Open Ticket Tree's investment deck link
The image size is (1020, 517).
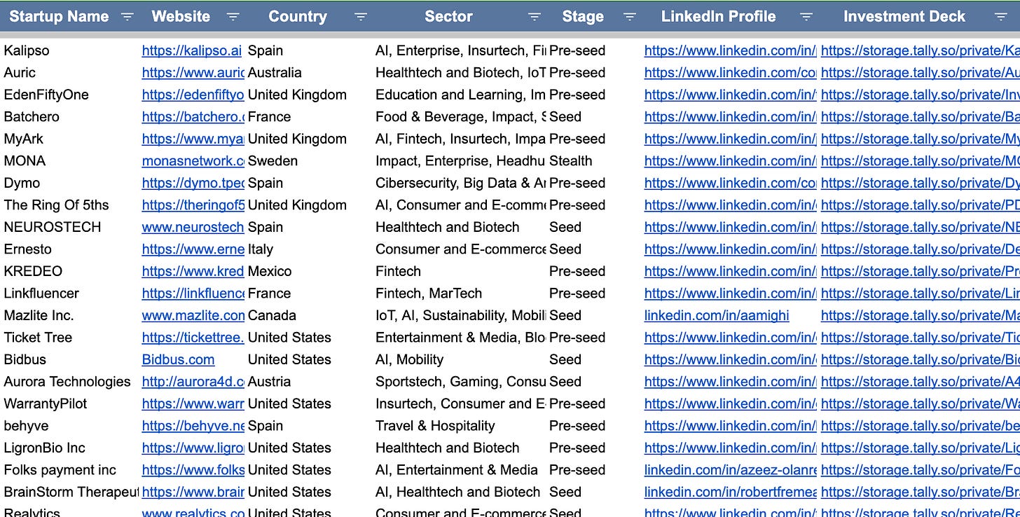(x=921, y=338)
